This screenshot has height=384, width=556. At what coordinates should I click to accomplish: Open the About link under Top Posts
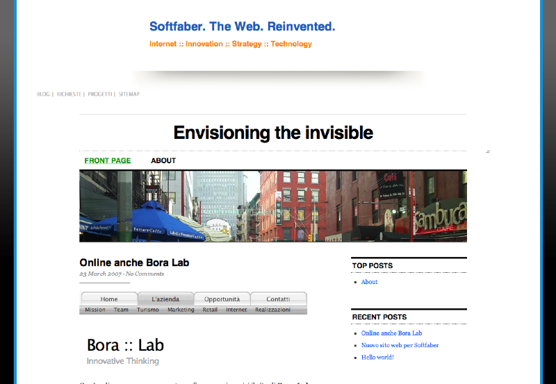[369, 282]
